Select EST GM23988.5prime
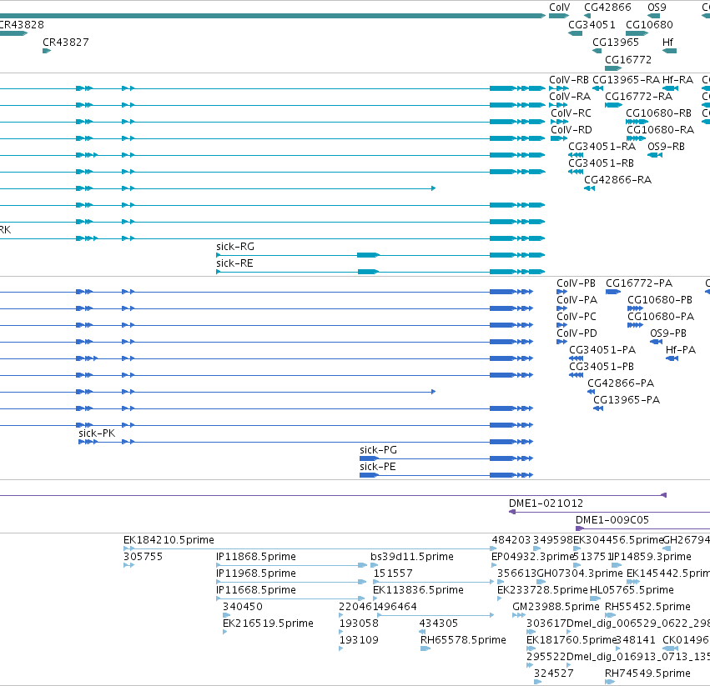Viewport: 710px width, 686px height. tap(556, 607)
